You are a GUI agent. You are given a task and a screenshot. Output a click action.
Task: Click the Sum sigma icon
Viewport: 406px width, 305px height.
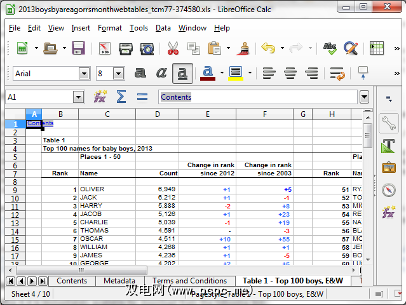121,97
